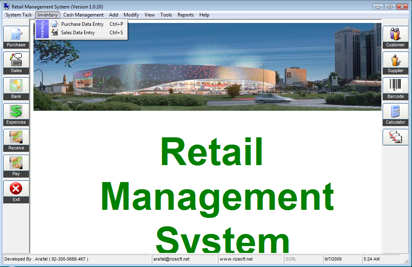This screenshot has width=412, height=267.
Task: Close the open Inventory menu
Action: (x=47, y=15)
